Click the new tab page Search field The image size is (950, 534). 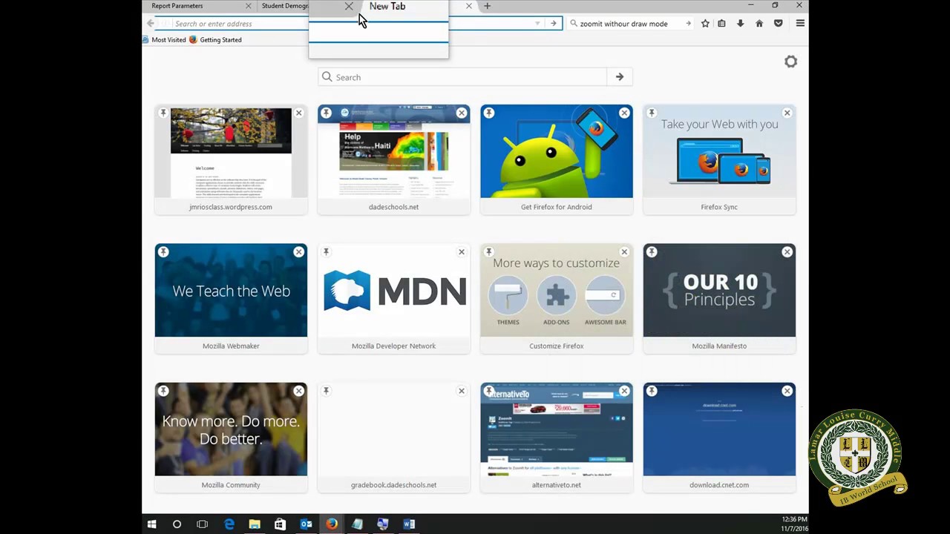[462, 77]
